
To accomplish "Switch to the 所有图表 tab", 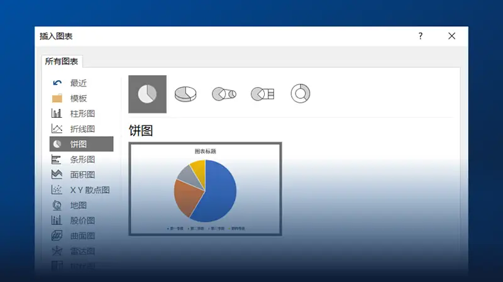I will 62,61.
